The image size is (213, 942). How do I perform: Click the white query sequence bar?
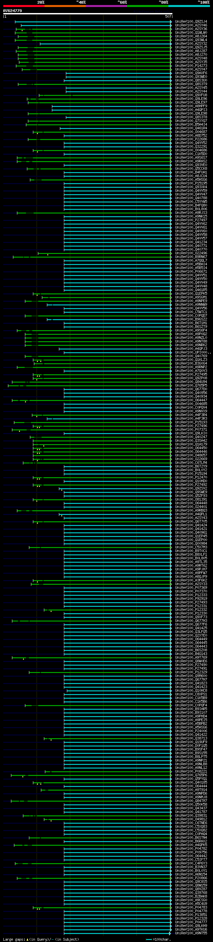88,13
